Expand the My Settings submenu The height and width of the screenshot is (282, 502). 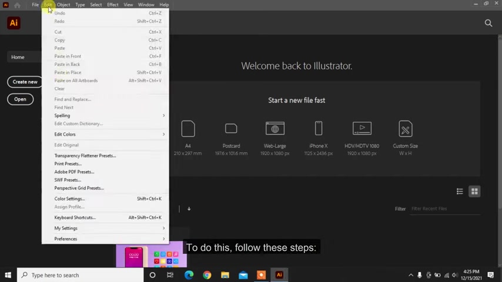[105, 228]
